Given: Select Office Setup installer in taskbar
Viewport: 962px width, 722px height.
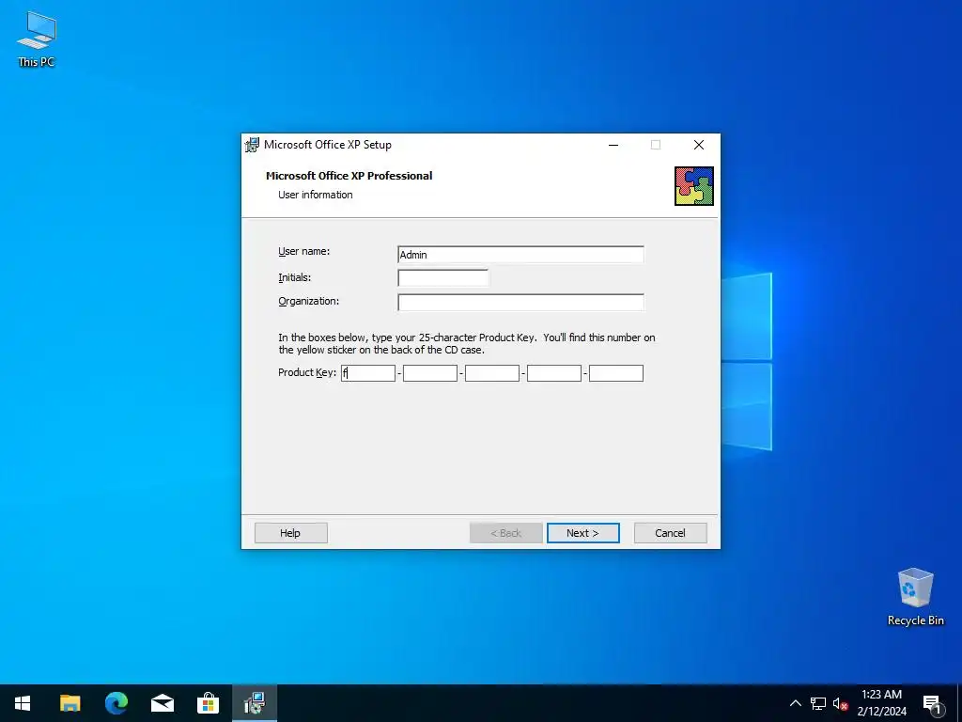Looking at the screenshot, I should tap(254, 703).
